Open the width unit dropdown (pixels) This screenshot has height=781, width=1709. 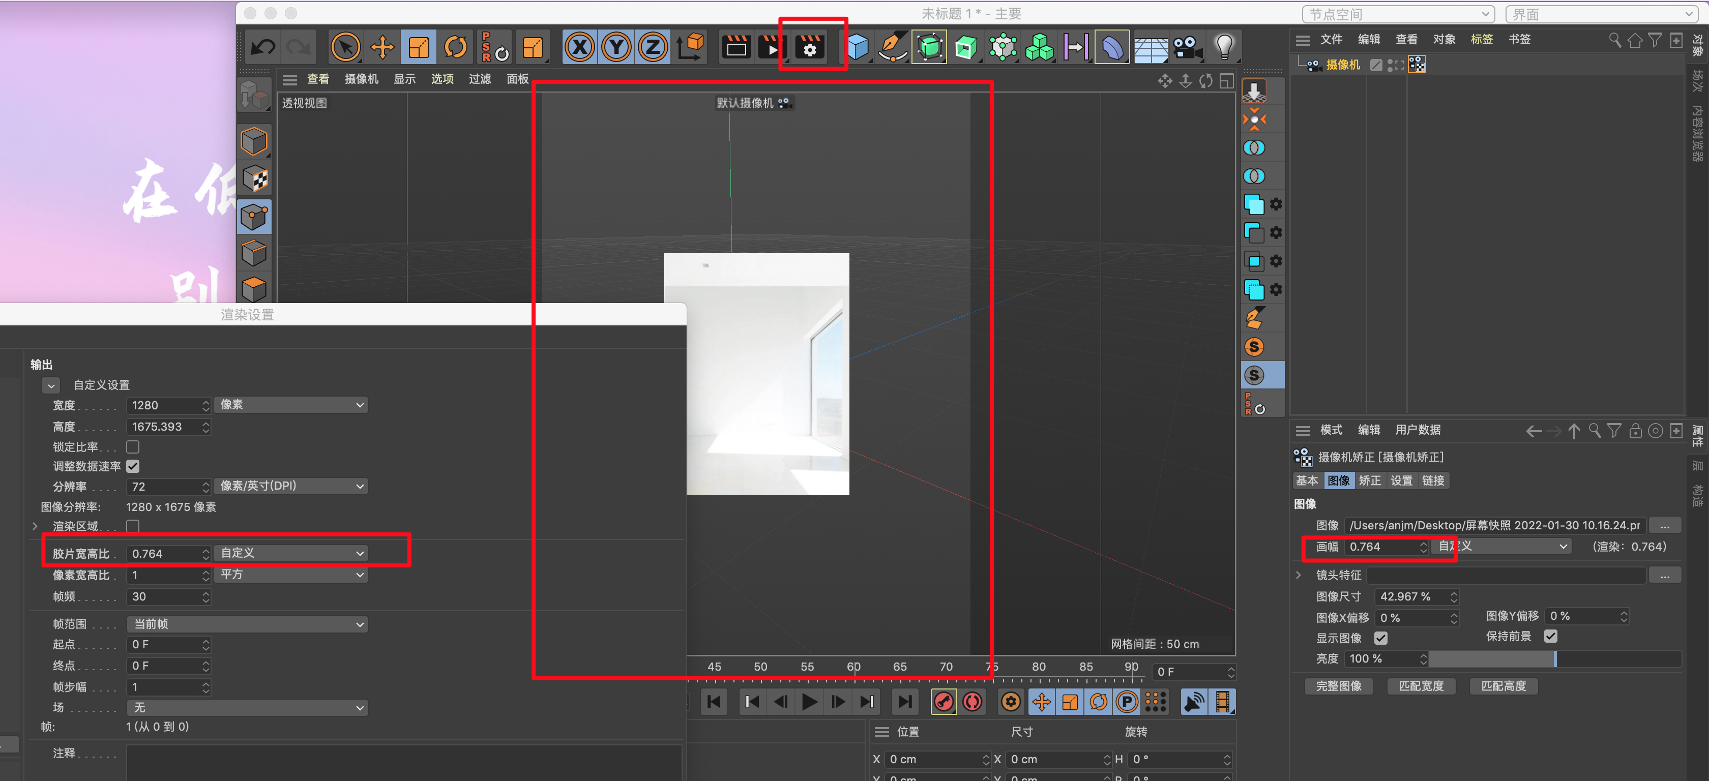click(x=290, y=405)
